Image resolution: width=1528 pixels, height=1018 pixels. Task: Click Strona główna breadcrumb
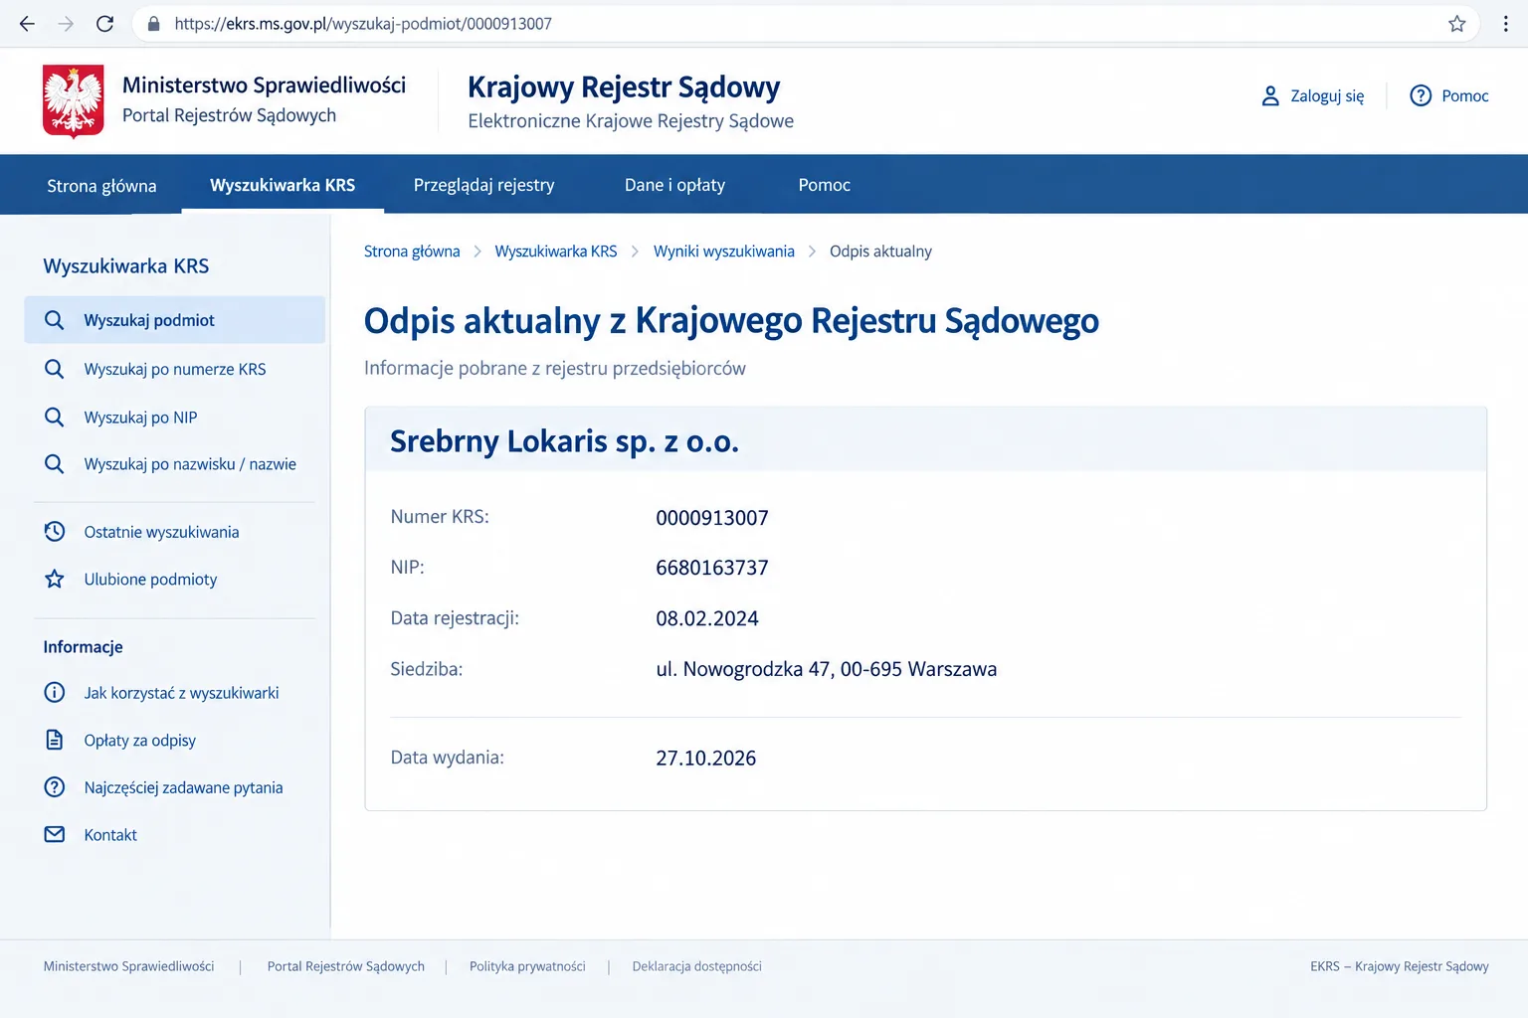[412, 252]
